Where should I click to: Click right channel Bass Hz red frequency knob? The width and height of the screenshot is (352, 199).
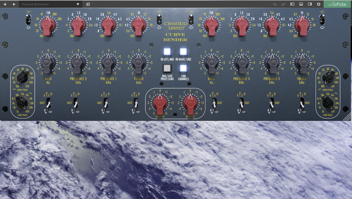coord(211,25)
